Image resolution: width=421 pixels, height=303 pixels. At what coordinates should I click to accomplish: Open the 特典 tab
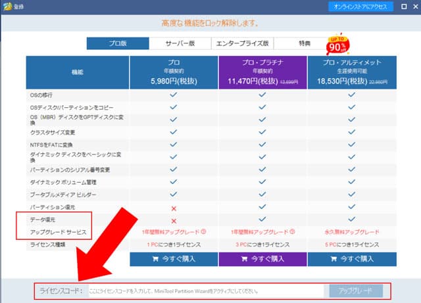(305, 43)
